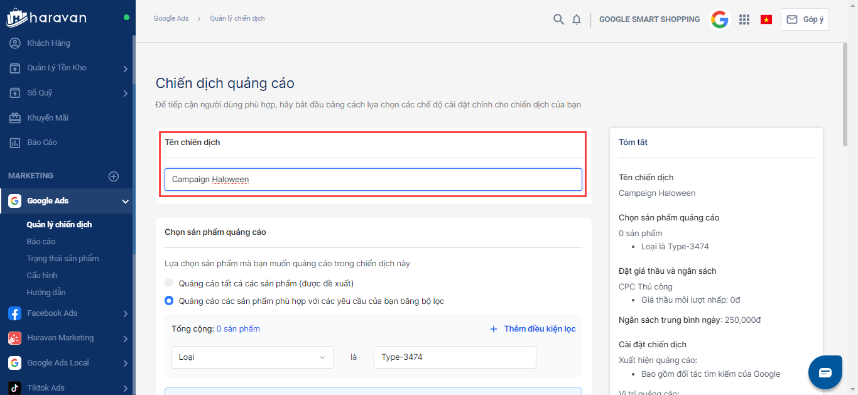Open Cấu hình menu item
The width and height of the screenshot is (858, 395).
coord(42,275)
